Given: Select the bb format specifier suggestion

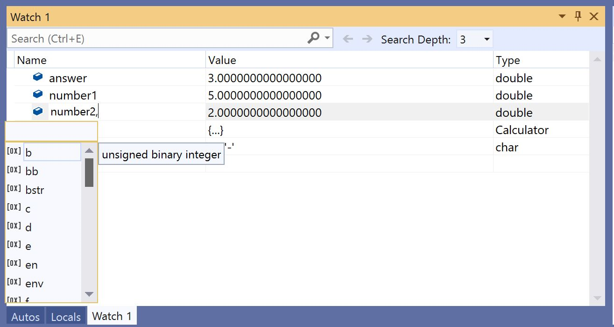Looking at the screenshot, I should pos(32,171).
